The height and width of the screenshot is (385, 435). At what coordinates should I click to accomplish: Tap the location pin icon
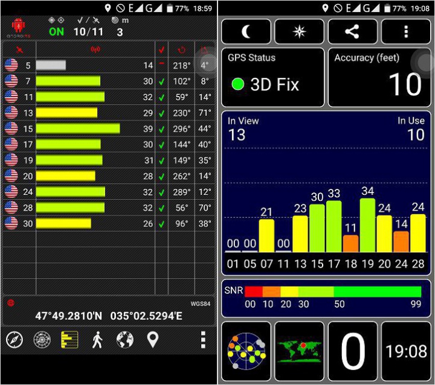tap(153, 340)
